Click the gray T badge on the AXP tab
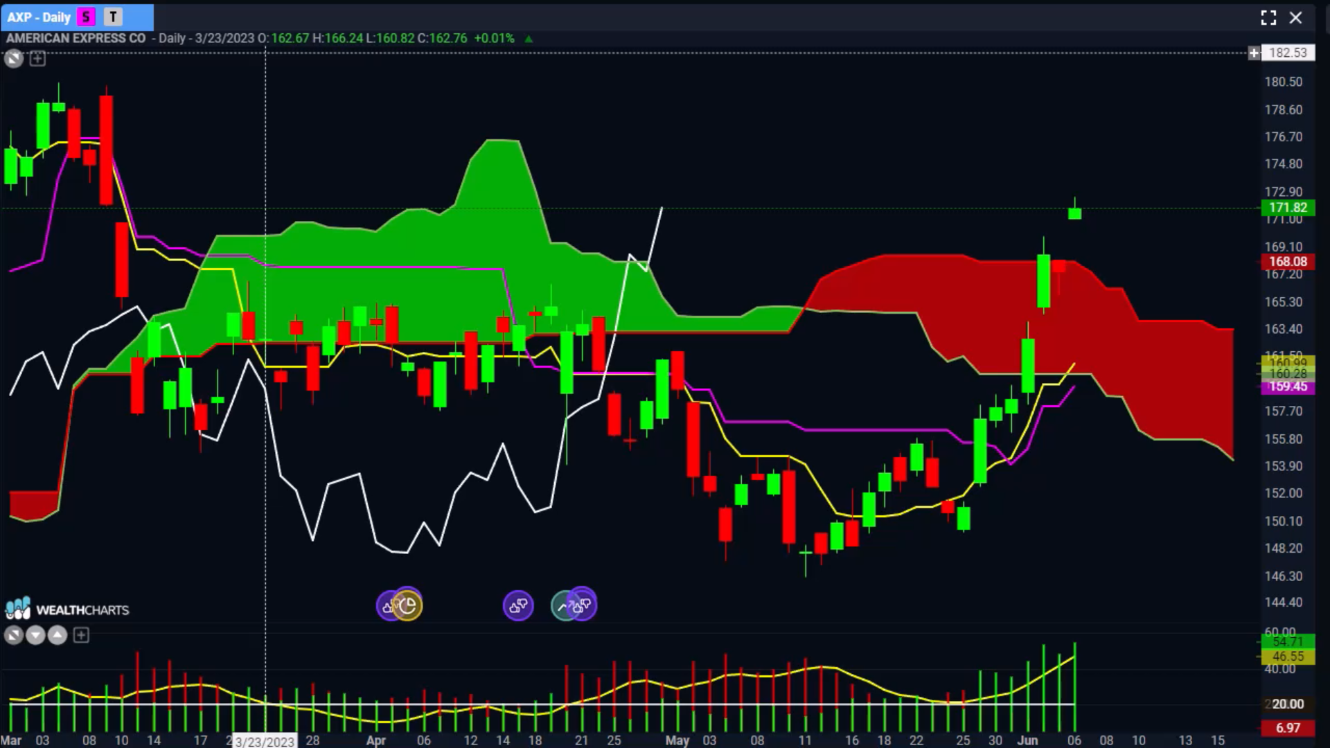The height and width of the screenshot is (748, 1330). pos(114,17)
